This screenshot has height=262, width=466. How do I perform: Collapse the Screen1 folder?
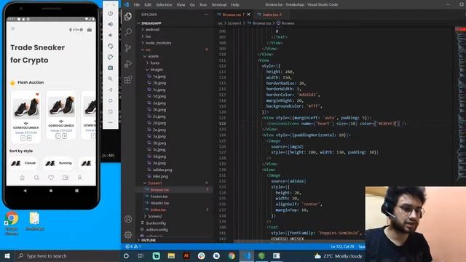click(x=155, y=183)
